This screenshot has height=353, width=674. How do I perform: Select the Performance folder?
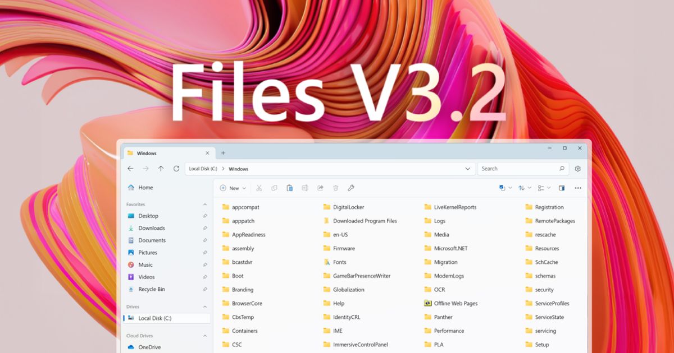pyautogui.click(x=444, y=331)
